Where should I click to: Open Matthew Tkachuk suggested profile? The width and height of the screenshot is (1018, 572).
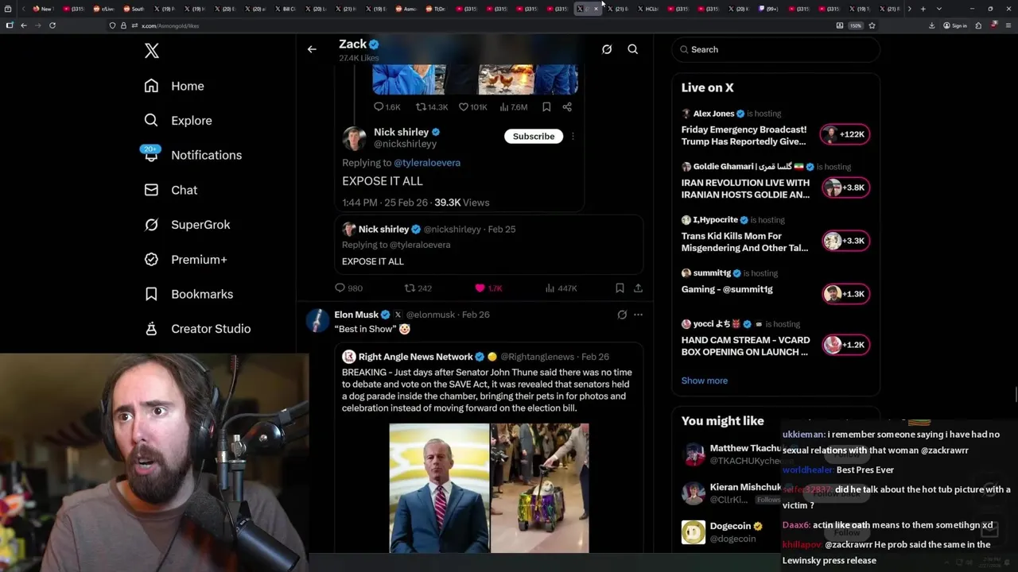click(x=746, y=448)
